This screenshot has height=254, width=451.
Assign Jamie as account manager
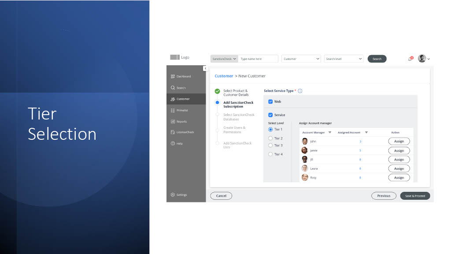pyautogui.click(x=399, y=151)
